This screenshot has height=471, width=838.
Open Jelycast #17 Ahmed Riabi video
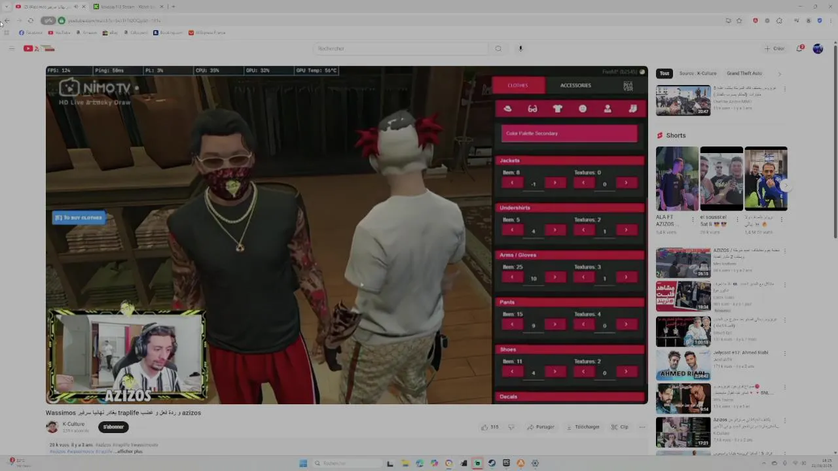tap(683, 364)
